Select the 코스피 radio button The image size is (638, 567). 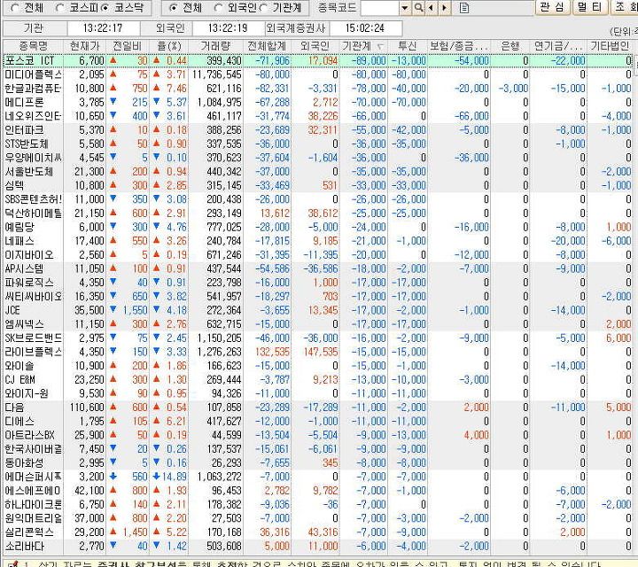pyautogui.click(x=59, y=8)
